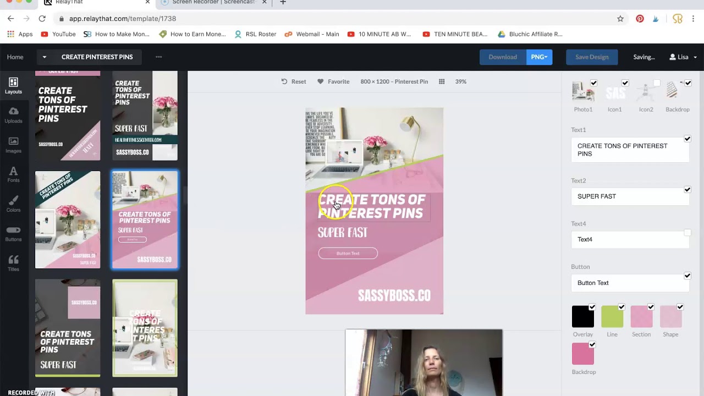This screenshot has height=396, width=704.
Task: Toggle the Photo1 visibility checkbox
Action: tap(593, 83)
